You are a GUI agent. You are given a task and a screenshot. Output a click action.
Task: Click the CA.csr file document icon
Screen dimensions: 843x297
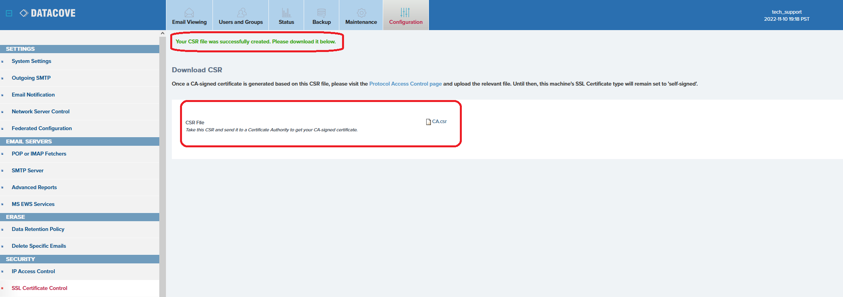428,122
